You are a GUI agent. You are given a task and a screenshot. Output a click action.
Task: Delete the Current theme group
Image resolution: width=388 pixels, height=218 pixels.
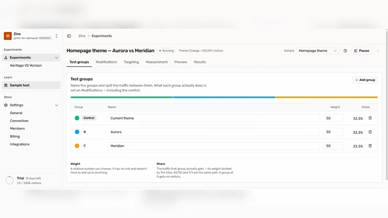(x=370, y=118)
